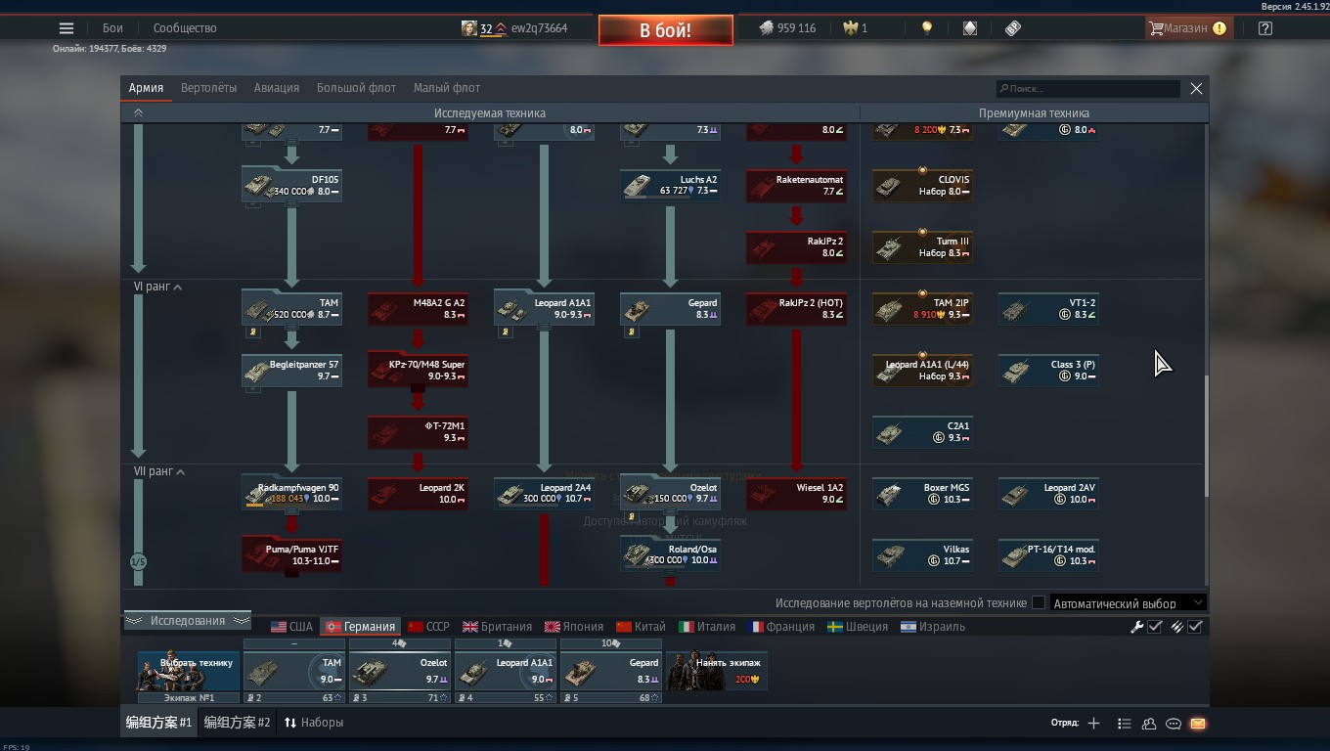Screen dimensions: 1330x751
Task: Open the chat speech bubble icon
Action: coord(1174,724)
